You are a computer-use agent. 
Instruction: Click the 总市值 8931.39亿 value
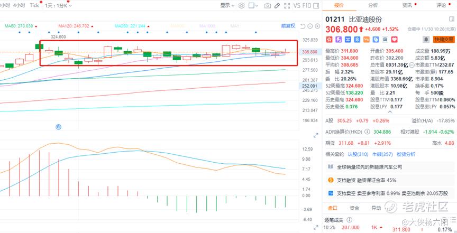[x=397, y=65]
